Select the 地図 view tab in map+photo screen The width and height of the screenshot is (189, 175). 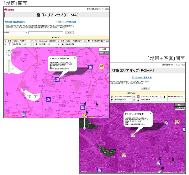(179, 105)
